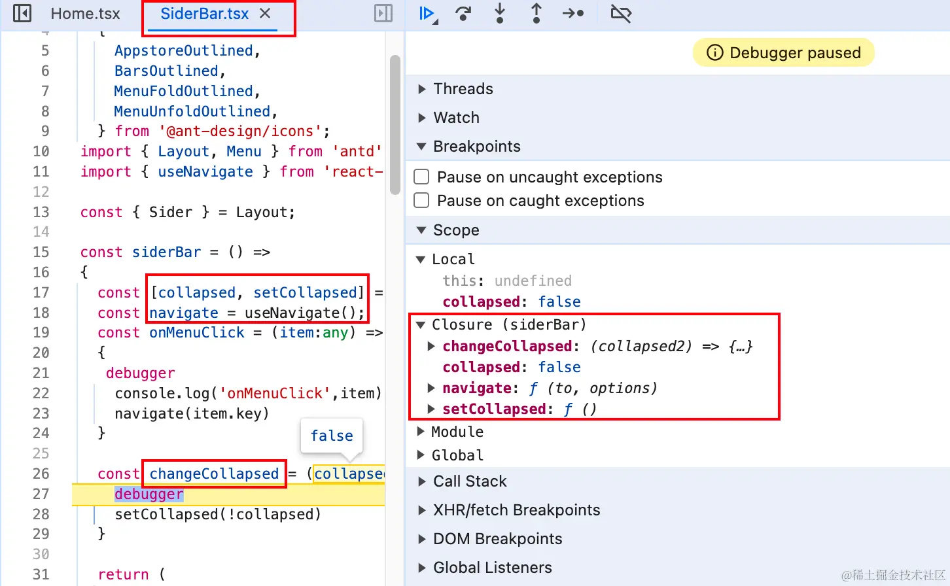
Task: Click navigate(item.key) on line 23
Action: click(192, 413)
